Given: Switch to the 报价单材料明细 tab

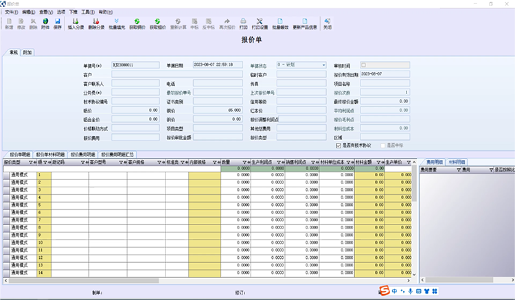Looking at the screenshot, I should [51, 154].
